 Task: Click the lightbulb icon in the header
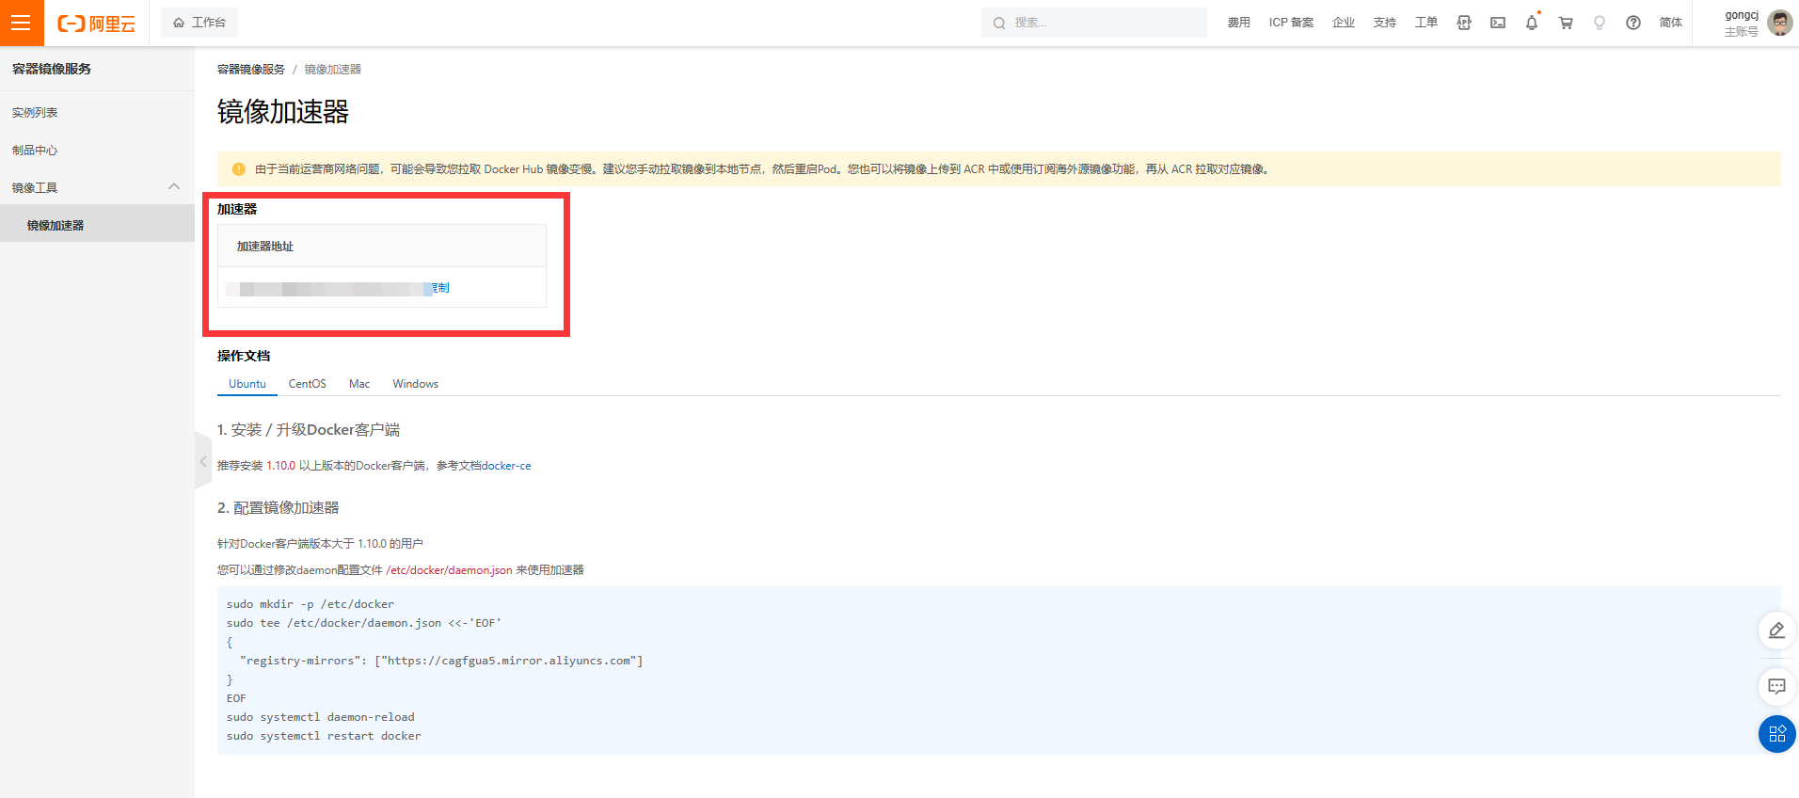(1600, 23)
